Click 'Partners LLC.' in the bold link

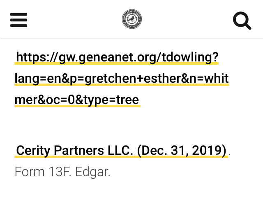93,150
